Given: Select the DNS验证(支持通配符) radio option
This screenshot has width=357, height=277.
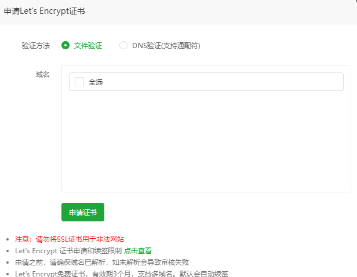Looking at the screenshot, I should 123,45.
